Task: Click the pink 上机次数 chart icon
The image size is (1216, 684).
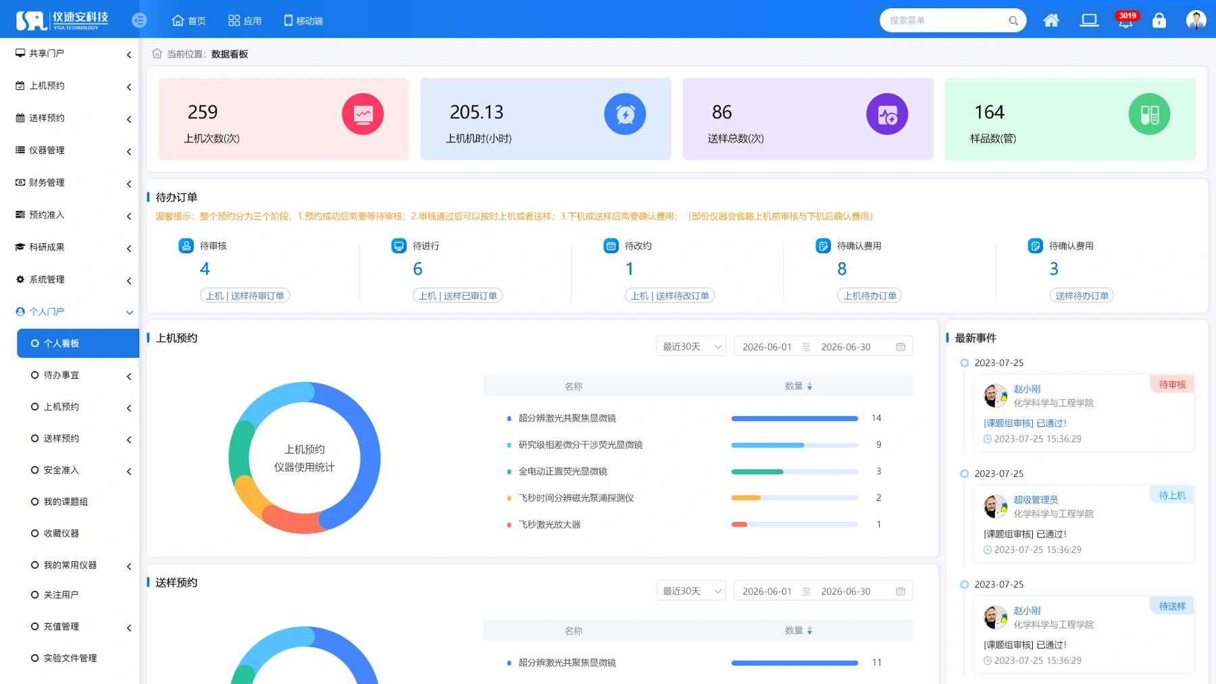Action: [363, 114]
